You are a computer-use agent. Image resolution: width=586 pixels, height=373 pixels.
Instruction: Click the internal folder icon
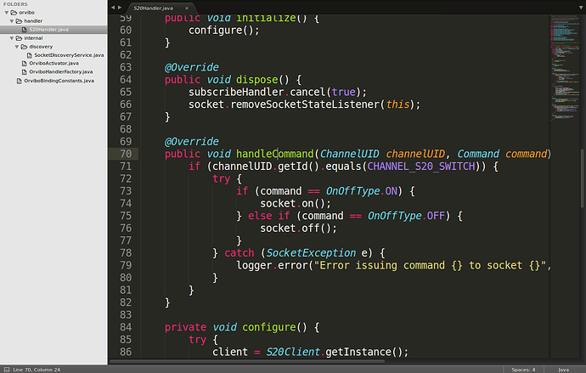click(x=19, y=38)
